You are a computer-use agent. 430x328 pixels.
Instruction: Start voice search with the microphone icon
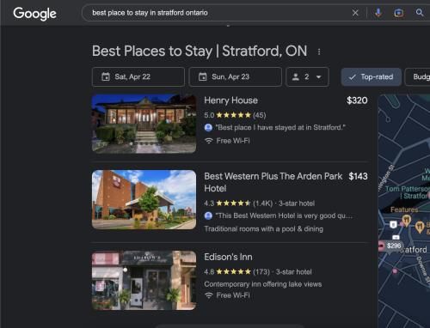click(378, 13)
